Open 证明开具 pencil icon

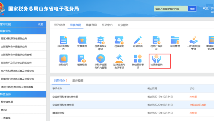click(x=138, y=40)
